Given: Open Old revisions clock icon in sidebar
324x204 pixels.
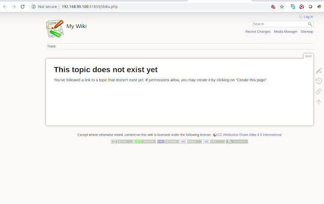Looking at the screenshot, I should pos(318,81).
